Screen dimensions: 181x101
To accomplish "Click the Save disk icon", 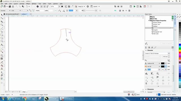I will [10, 6].
